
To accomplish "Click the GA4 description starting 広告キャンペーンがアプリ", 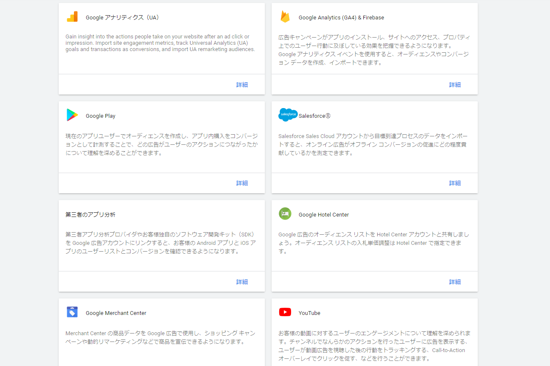I will pos(374,50).
